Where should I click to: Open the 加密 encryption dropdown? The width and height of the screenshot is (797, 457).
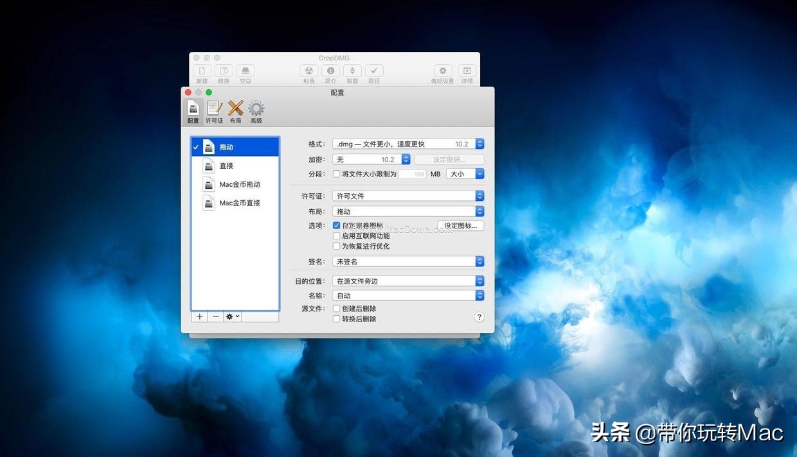[372, 159]
